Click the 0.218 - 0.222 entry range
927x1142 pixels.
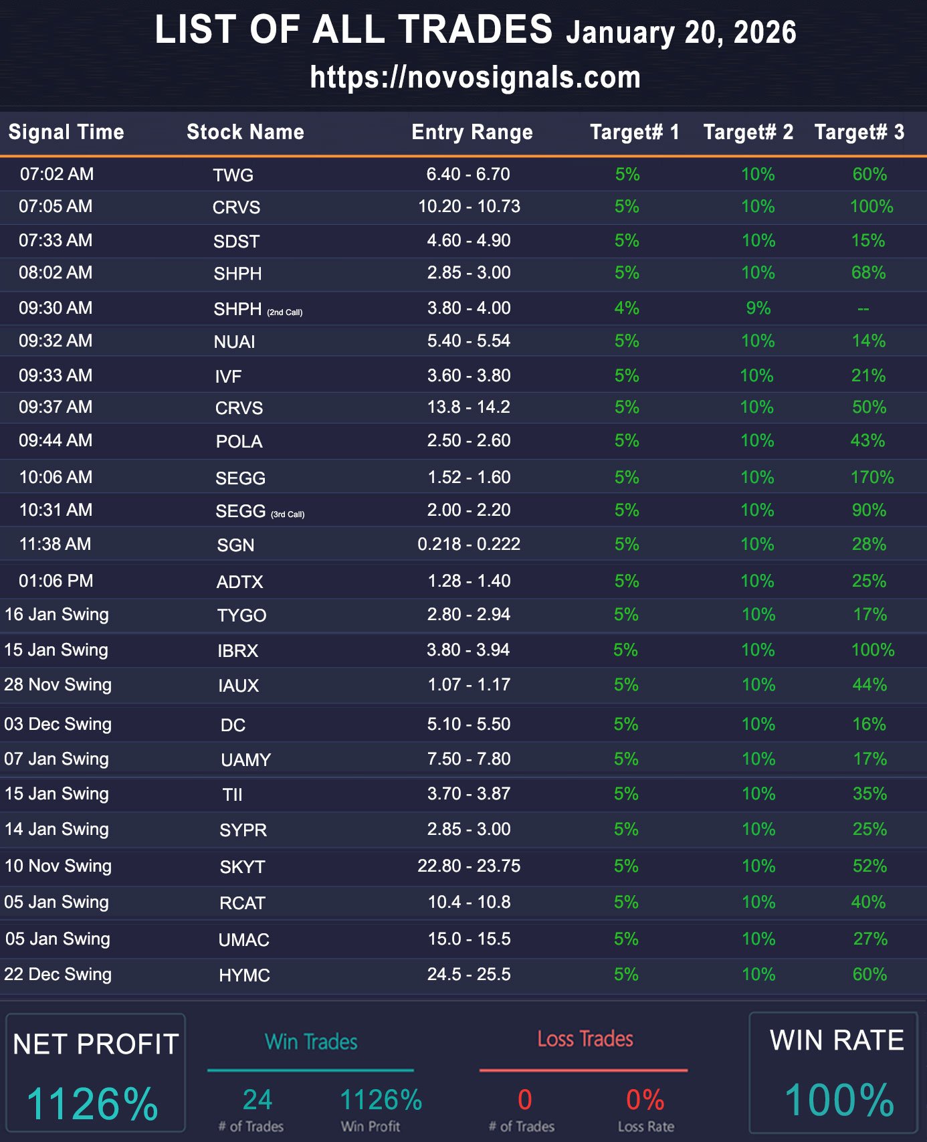[x=468, y=544]
